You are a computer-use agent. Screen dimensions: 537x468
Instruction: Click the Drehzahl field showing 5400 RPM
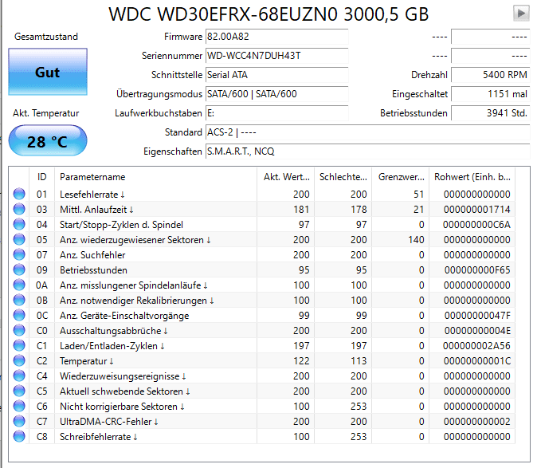tap(491, 75)
